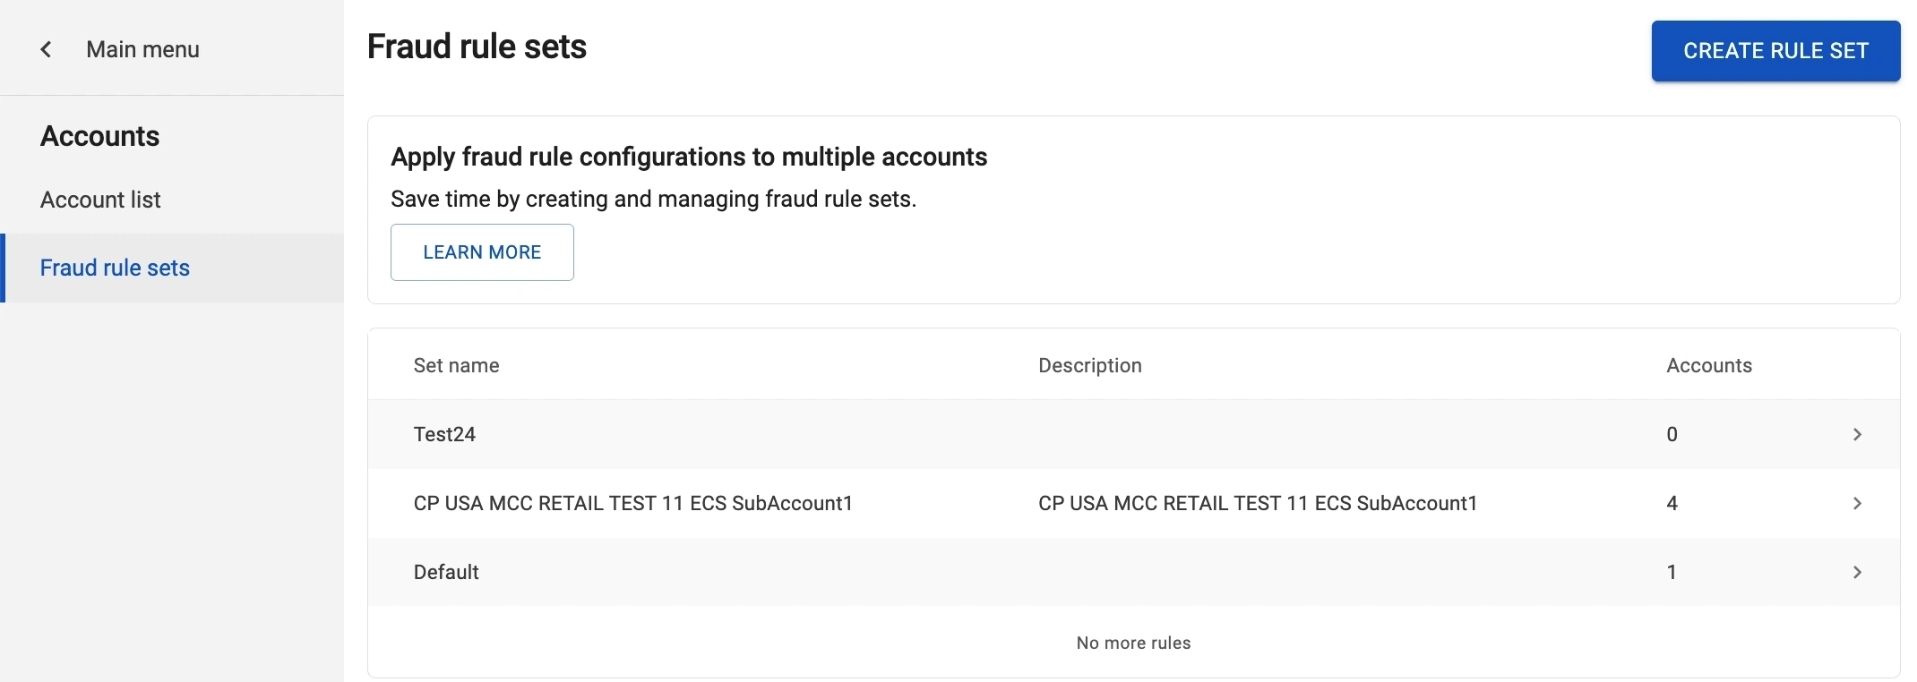Click the back chevron beside Main menu
The height and width of the screenshot is (682, 1917).
coord(46,49)
